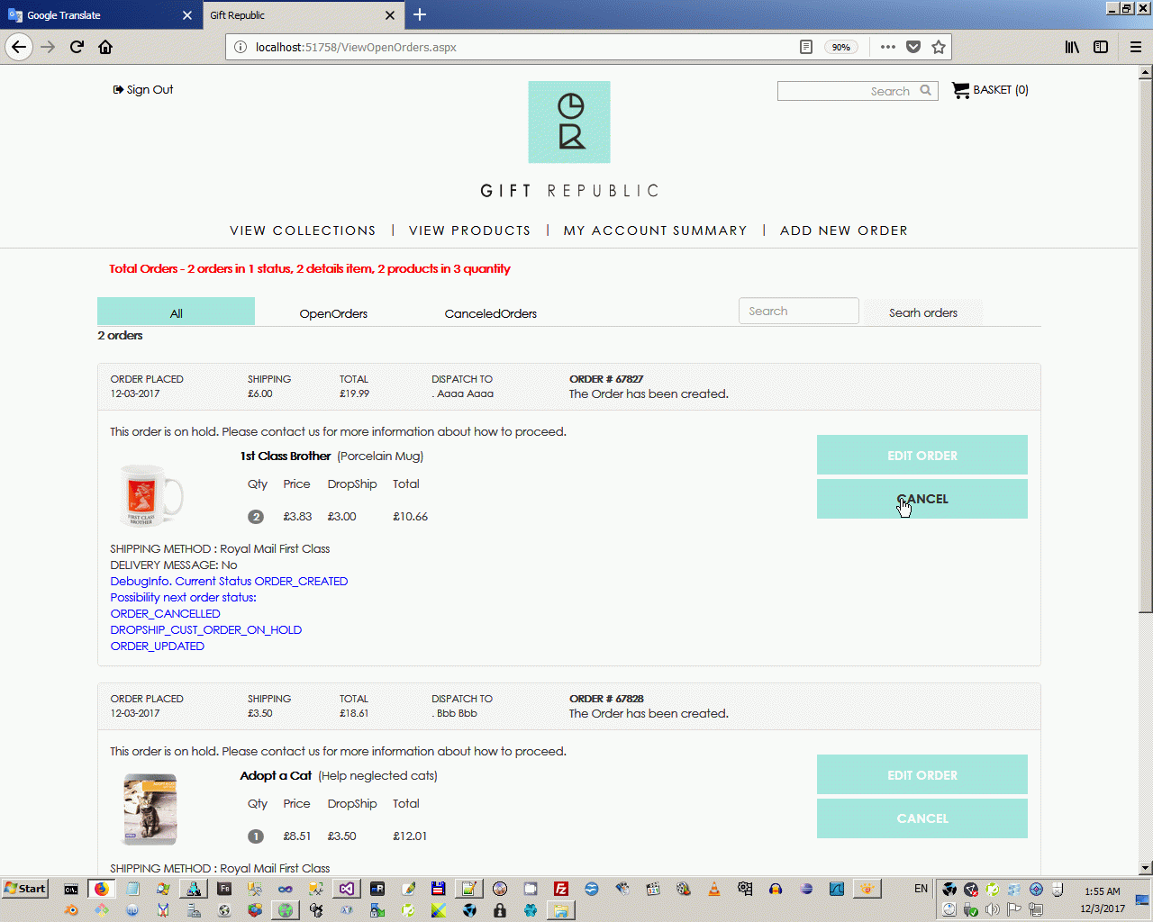
Task: Close the Google Translate tab
Action: [186, 15]
